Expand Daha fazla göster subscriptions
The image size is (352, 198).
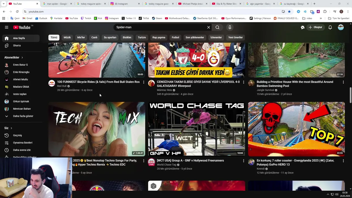(21, 116)
